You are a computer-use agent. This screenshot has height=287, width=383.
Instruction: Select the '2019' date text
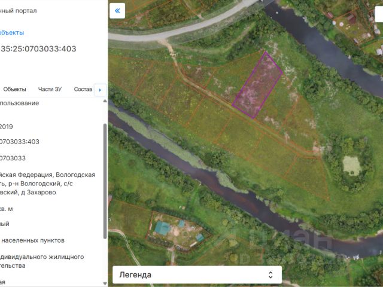[7, 127]
